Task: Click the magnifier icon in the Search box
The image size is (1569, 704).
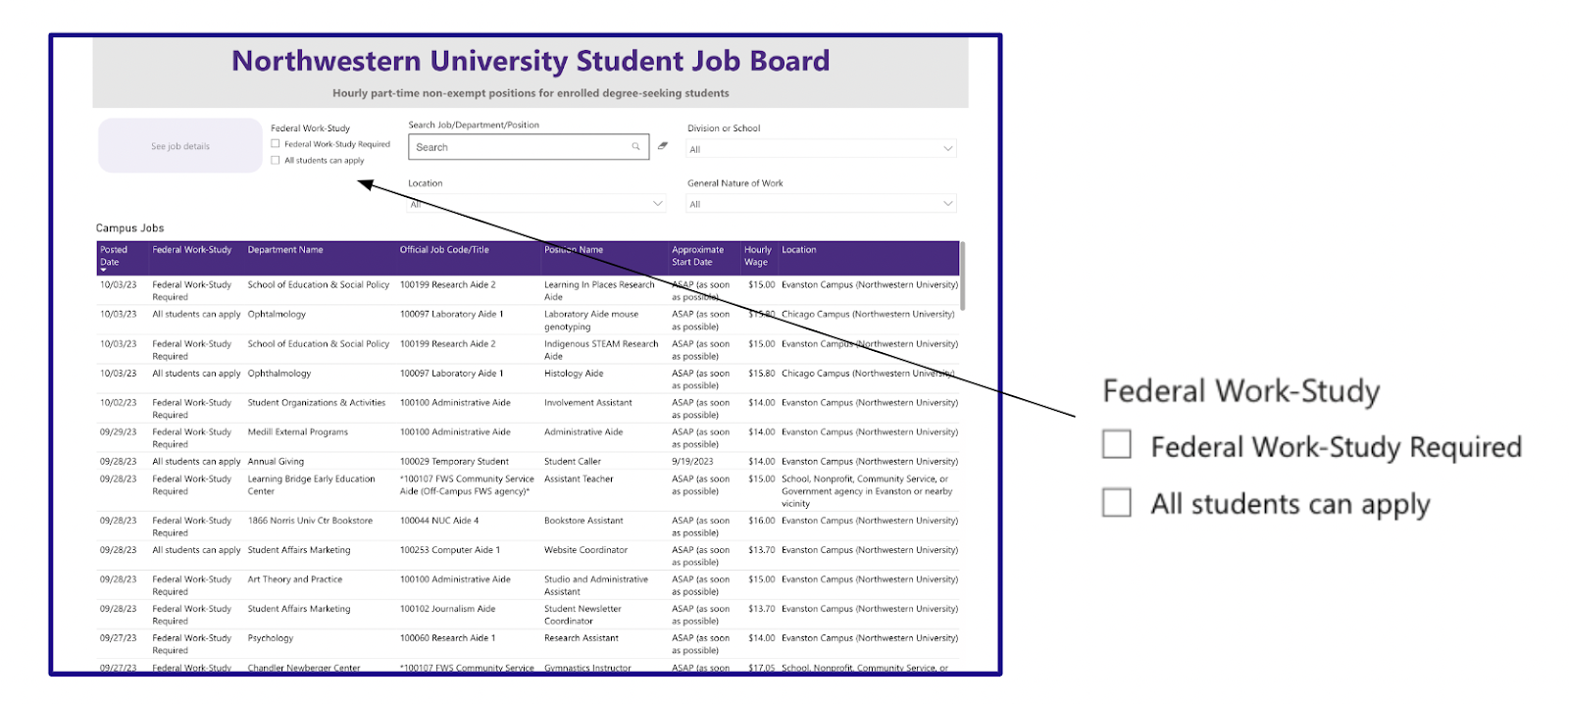Action: pyautogui.click(x=635, y=147)
